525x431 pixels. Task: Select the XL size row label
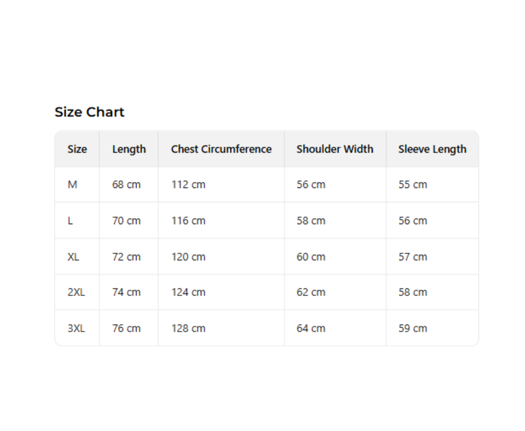[73, 257]
